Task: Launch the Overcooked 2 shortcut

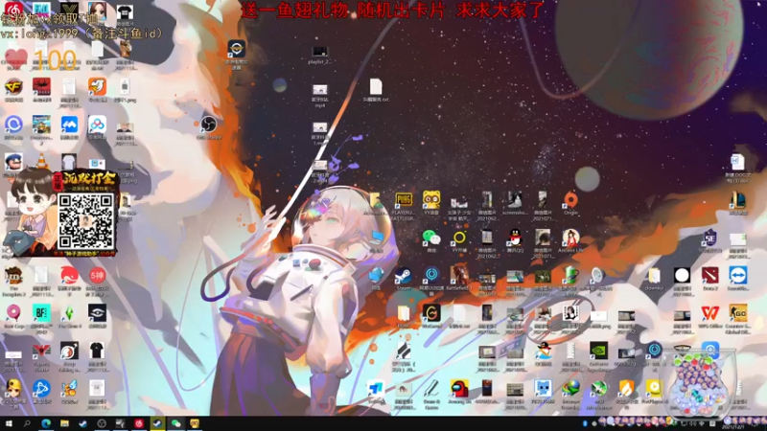Action: [x=41, y=125]
